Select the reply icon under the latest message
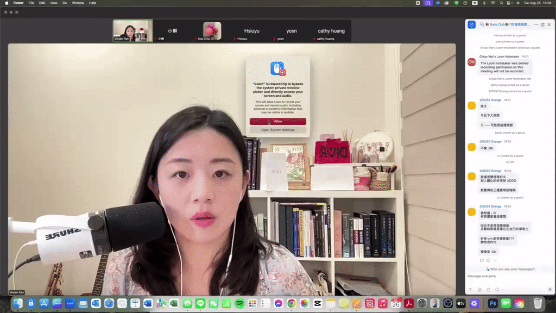This screenshot has width=556, height=313. pyautogui.click(x=482, y=260)
